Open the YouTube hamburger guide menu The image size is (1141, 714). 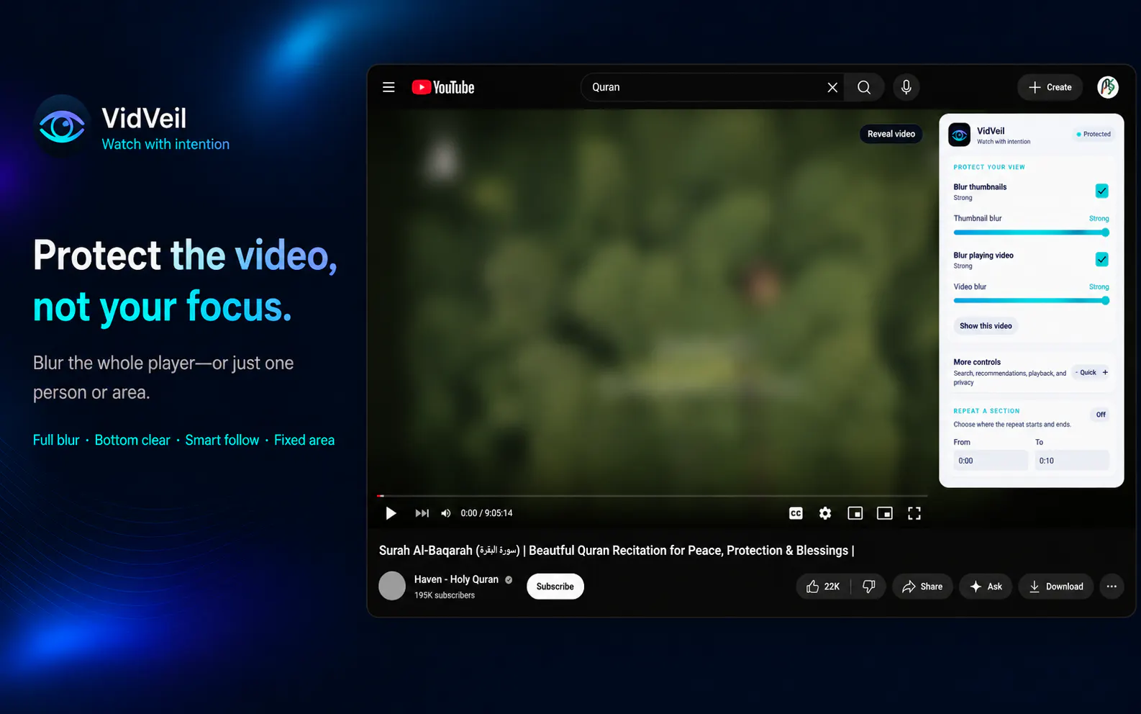[388, 87]
